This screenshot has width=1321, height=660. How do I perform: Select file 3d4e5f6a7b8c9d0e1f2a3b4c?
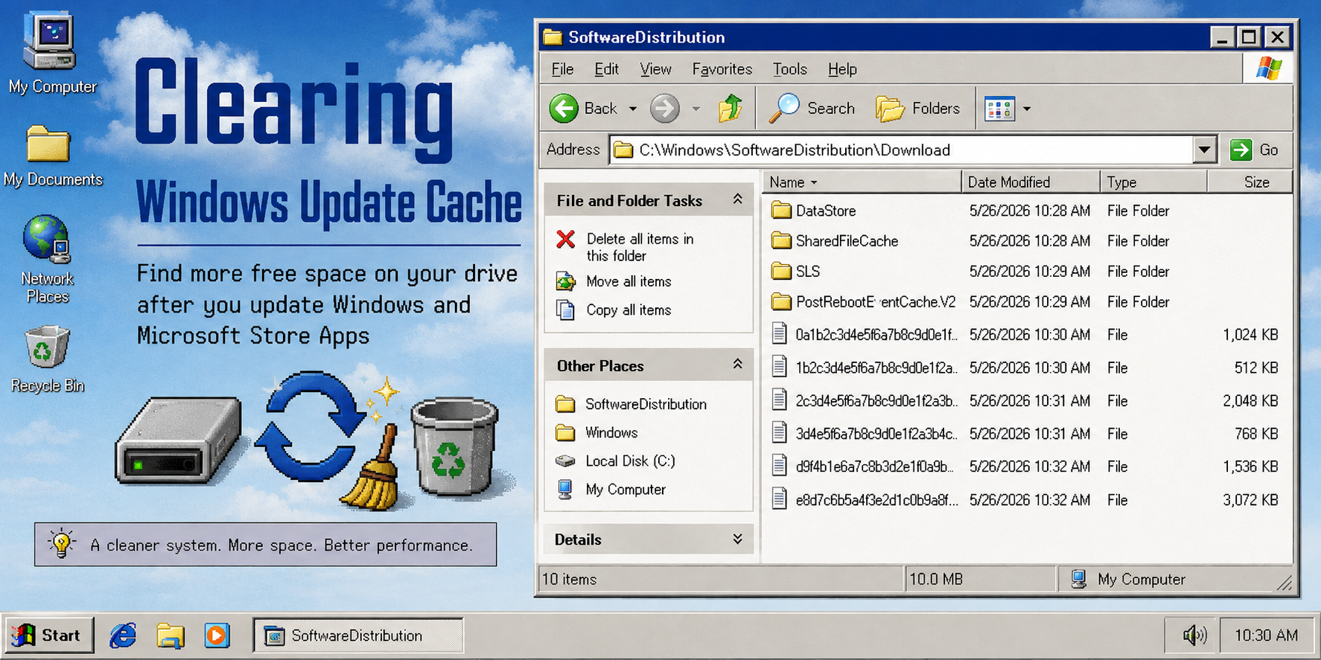coord(876,433)
